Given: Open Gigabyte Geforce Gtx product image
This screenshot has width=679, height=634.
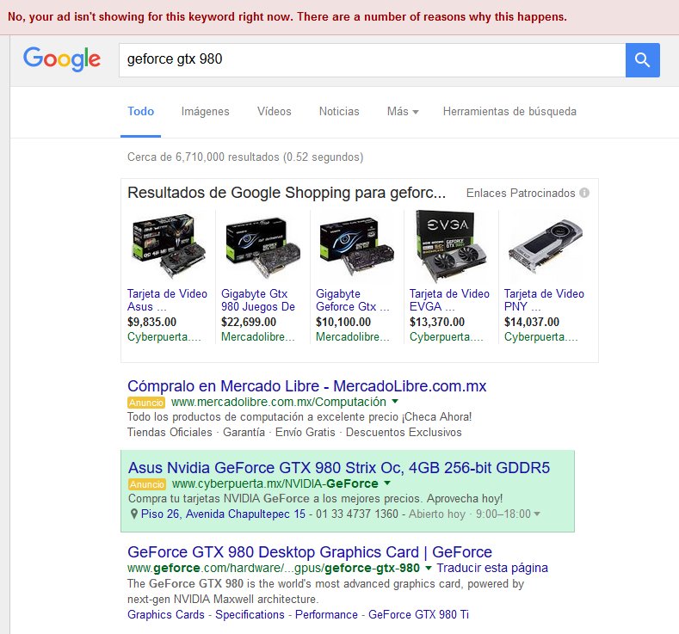Looking at the screenshot, I should pos(357,246).
